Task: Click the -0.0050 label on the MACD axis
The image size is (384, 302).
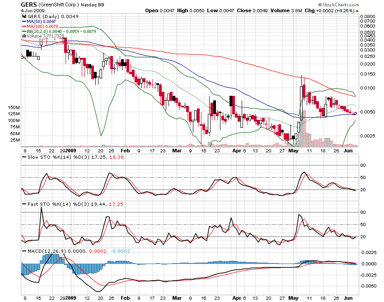Action: click(x=368, y=286)
